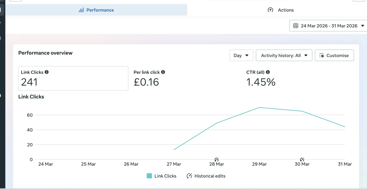The image size is (367, 189).
Task: Select the Performance tab label
Action: point(100,10)
